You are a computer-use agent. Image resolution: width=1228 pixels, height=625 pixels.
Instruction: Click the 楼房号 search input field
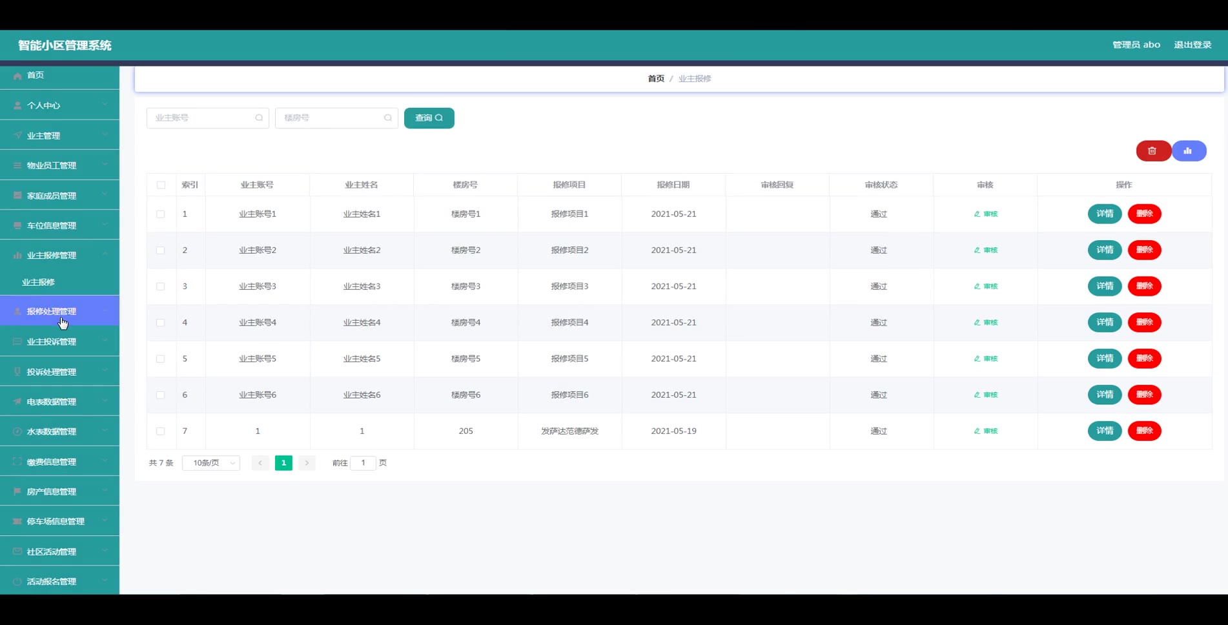point(336,118)
